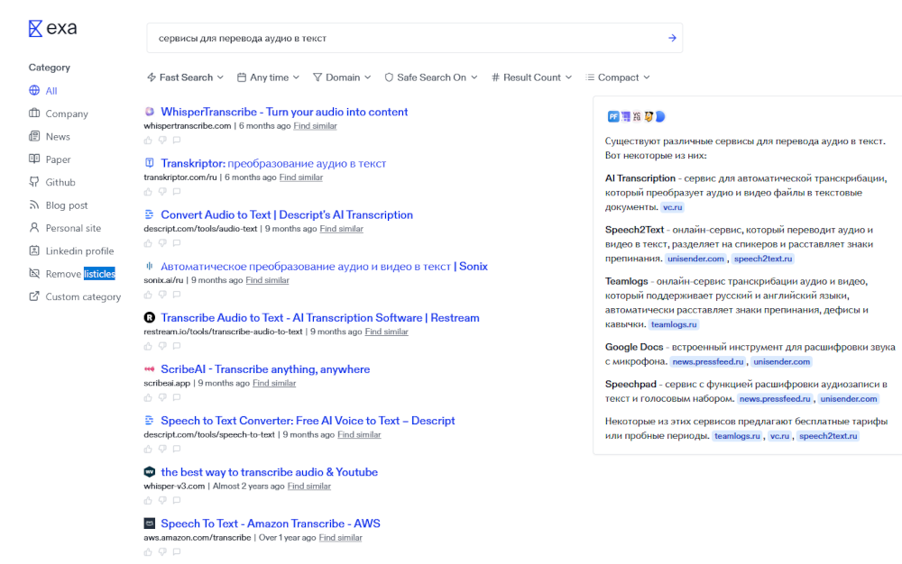The width and height of the screenshot is (902, 564).
Task: Click Find similar for aws.amazon.com/transcribe
Action: (x=341, y=538)
